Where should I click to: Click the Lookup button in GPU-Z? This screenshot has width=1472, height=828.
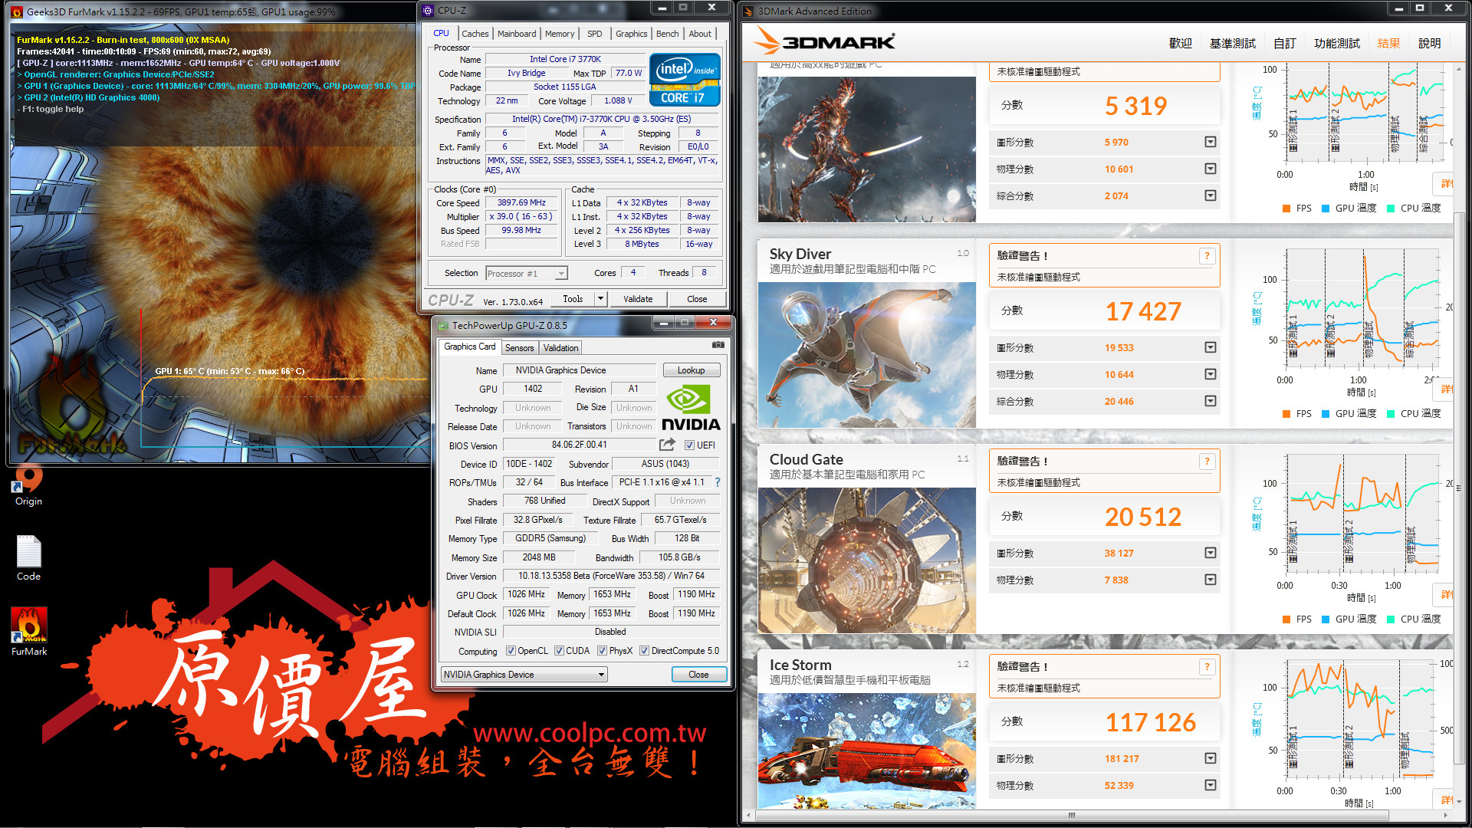(690, 370)
